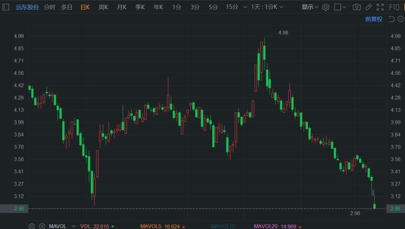Select the 年K yearly candlestick tab

click(x=158, y=7)
